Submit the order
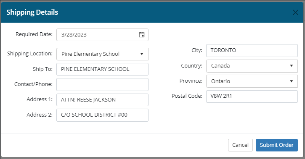Screen dimensions: 305x159 click(x=276, y=145)
